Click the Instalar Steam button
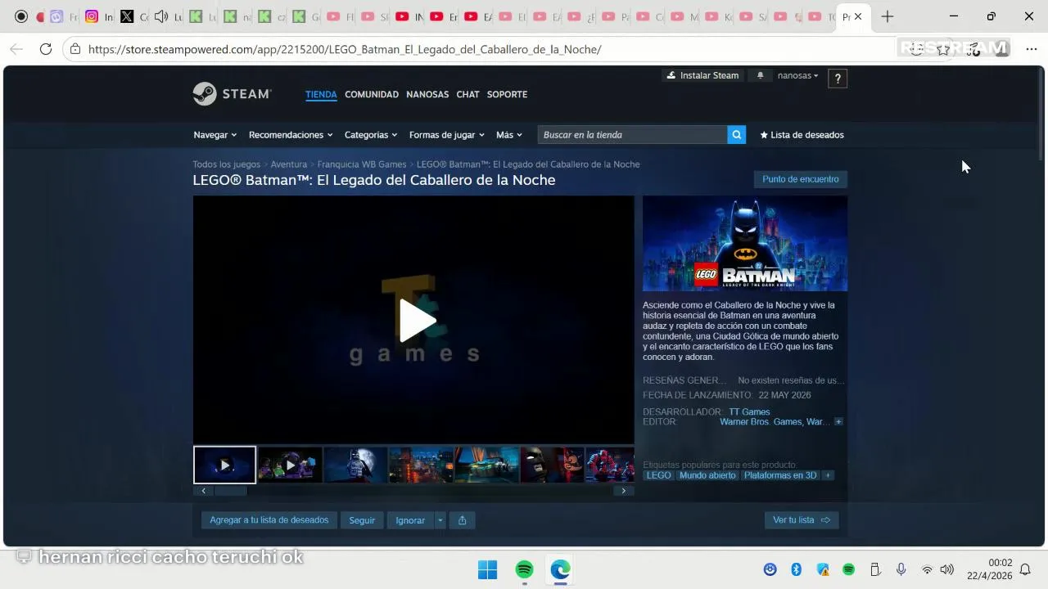 click(702, 75)
